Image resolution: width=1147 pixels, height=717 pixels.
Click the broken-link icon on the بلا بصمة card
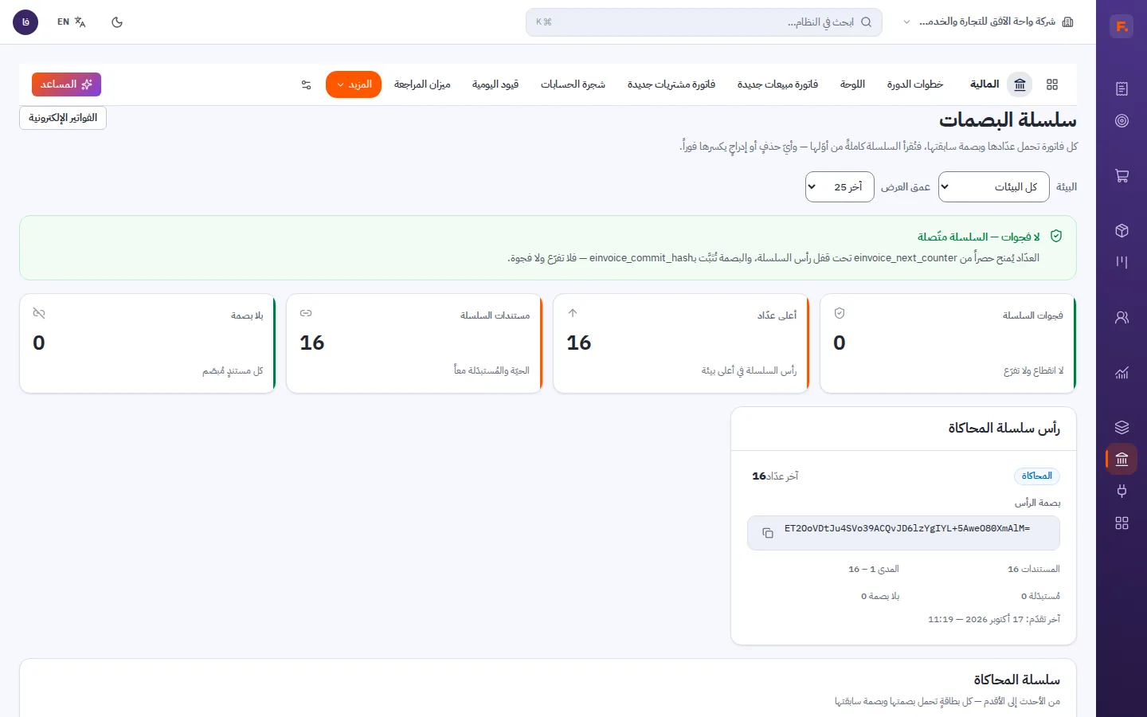[x=38, y=313]
